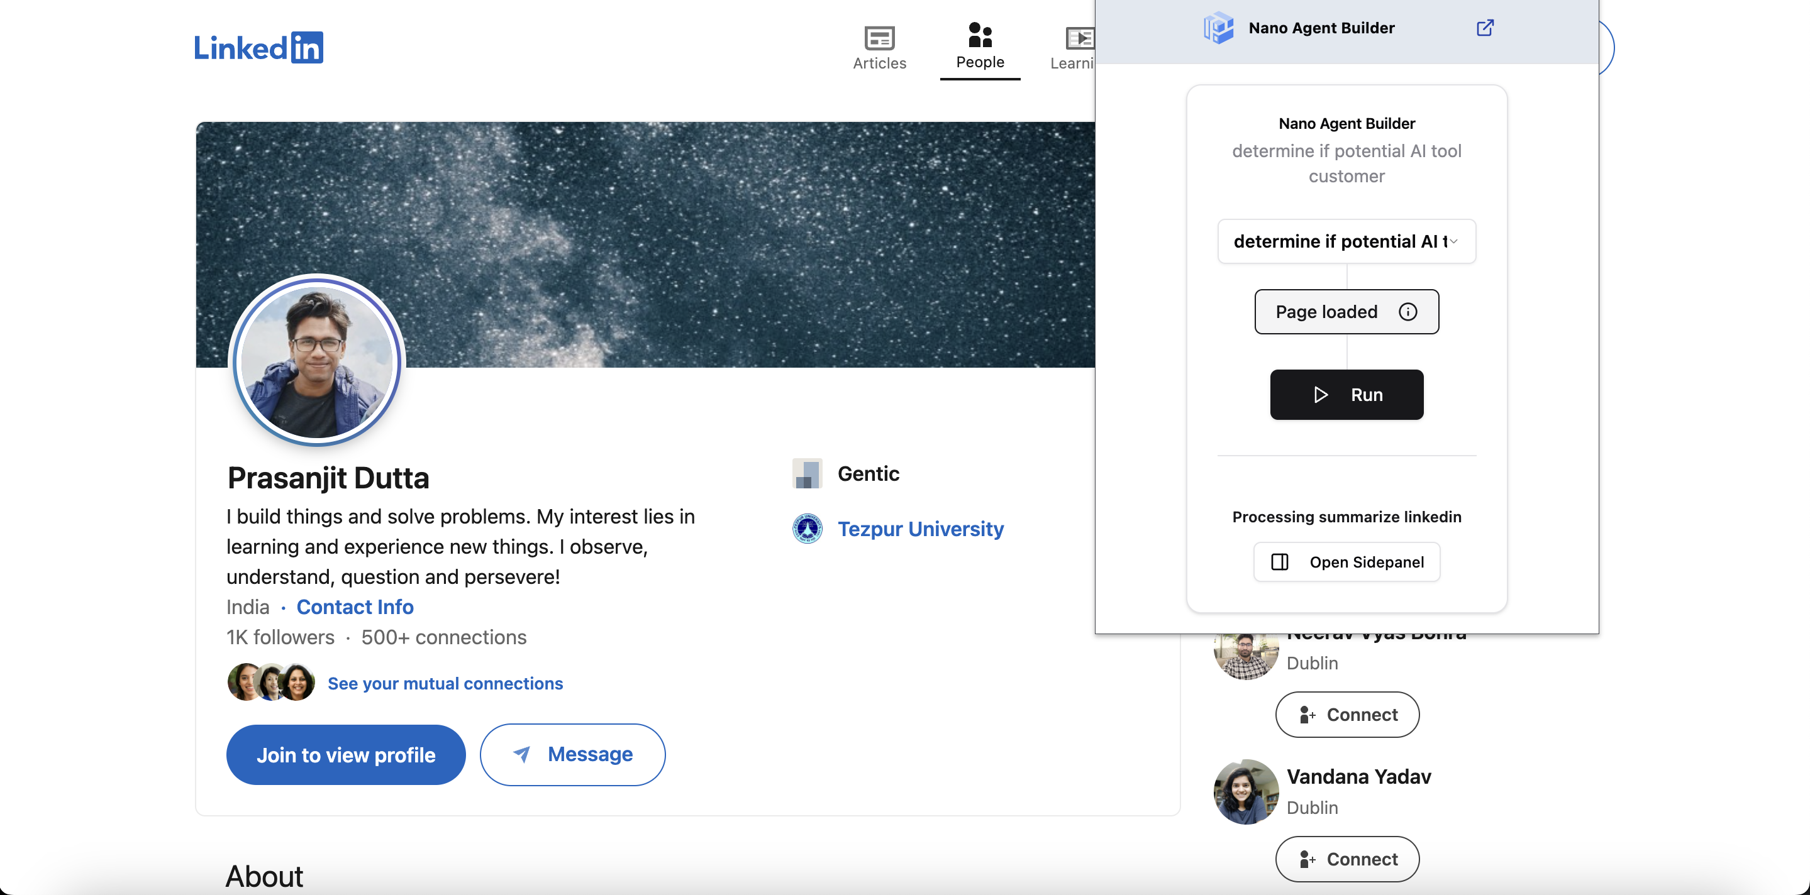Click the Page loaded info icon
This screenshot has height=895, width=1810.
(x=1408, y=312)
